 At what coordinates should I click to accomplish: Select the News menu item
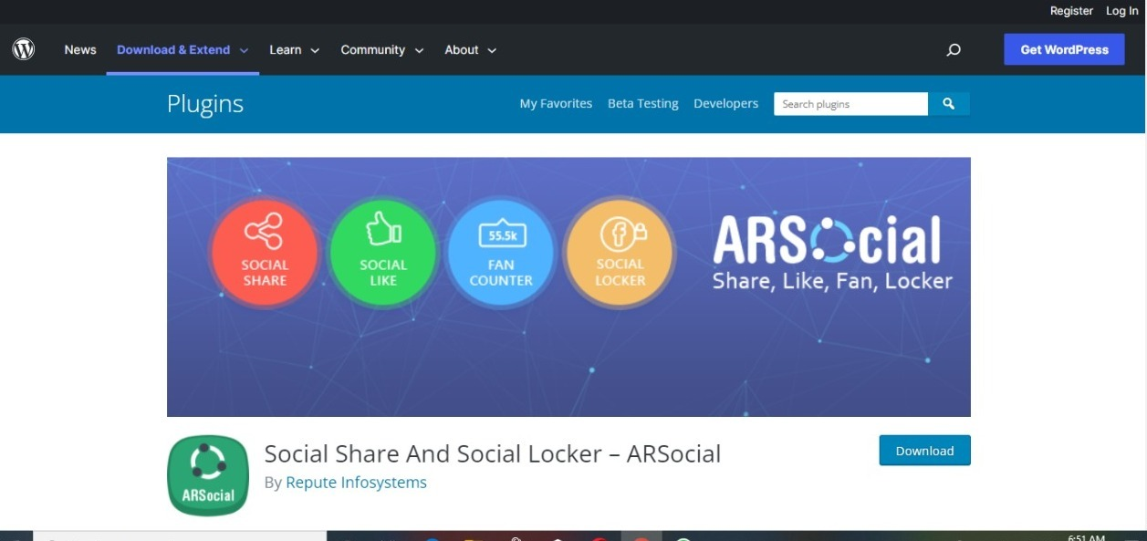point(79,50)
